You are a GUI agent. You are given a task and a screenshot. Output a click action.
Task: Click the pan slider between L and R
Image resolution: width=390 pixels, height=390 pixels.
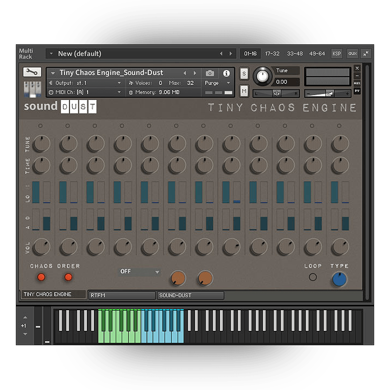click(276, 93)
